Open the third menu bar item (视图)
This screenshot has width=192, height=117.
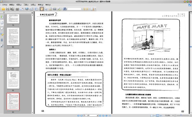coord(19,5)
